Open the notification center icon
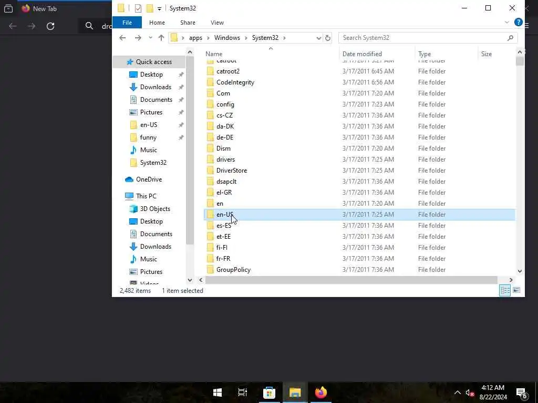 tap(522, 393)
